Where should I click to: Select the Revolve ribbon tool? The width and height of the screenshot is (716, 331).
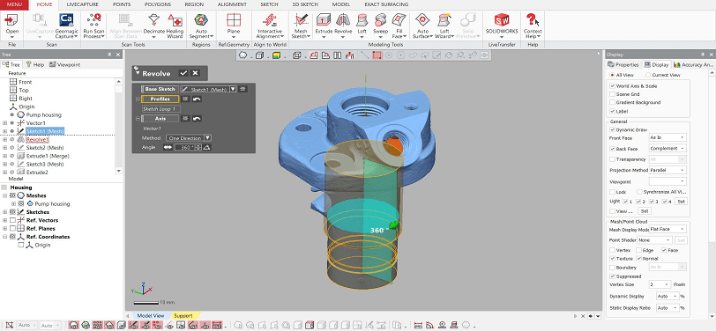(343, 25)
